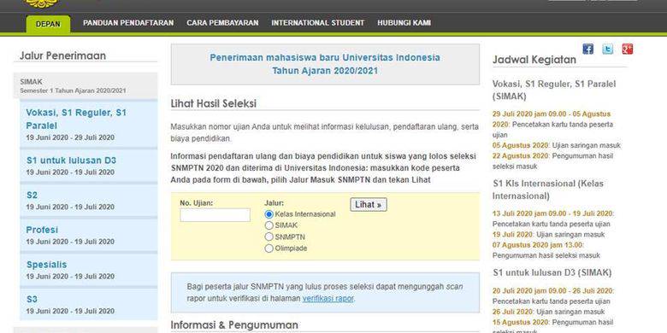Open the S2 admission link
This screenshot has height=333, width=667.
point(32,196)
